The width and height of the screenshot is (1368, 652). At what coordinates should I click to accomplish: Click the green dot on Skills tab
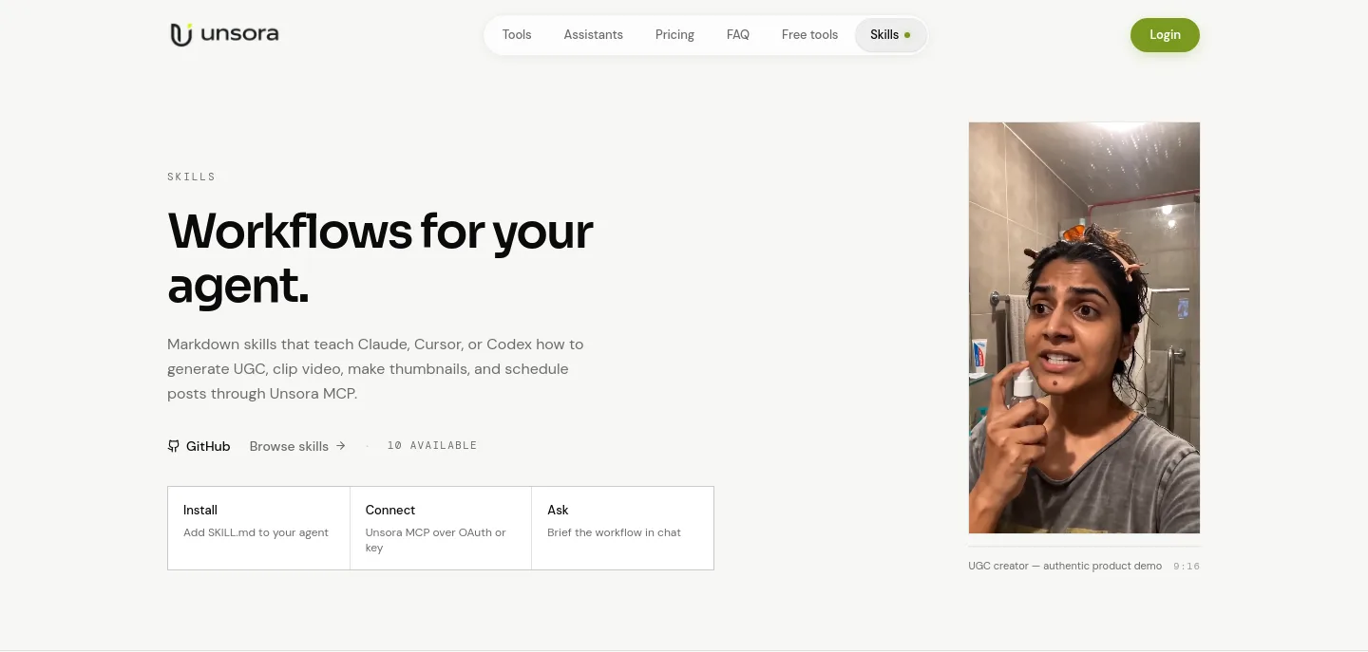(x=907, y=35)
